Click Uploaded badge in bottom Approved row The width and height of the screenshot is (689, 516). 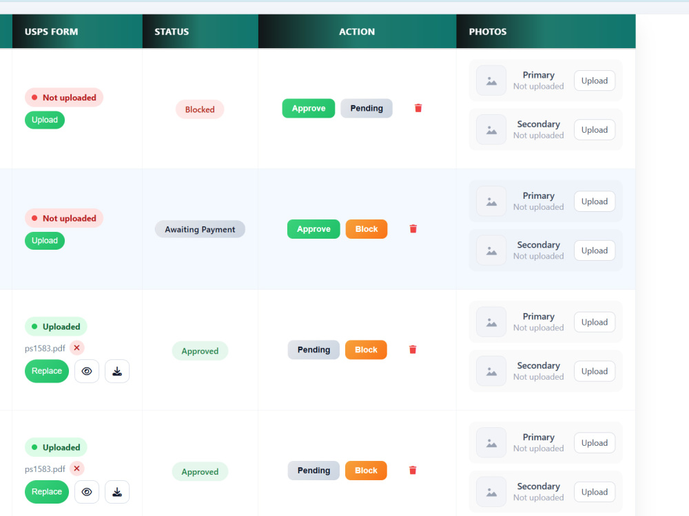coord(56,447)
